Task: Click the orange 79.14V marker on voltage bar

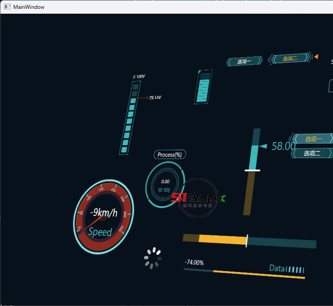Action: pyautogui.click(x=141, y=98)
